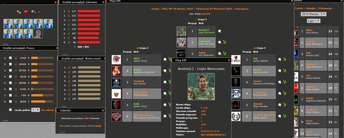The image size is (344, 138).
Task: Tick the checkbox for worker 1 in Praca
Action: [10, 58]
